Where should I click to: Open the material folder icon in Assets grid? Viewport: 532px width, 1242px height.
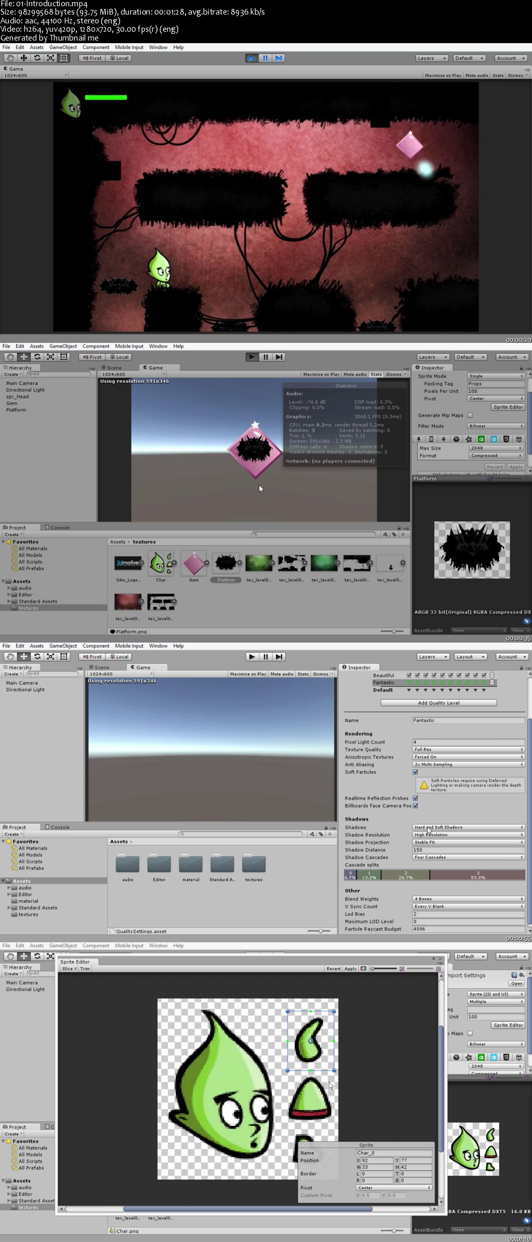coord(191,864)
